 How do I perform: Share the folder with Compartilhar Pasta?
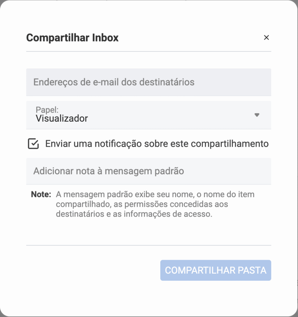215,270
